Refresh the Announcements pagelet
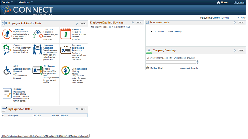Screen dimensions: 248x139 [234, 22]
